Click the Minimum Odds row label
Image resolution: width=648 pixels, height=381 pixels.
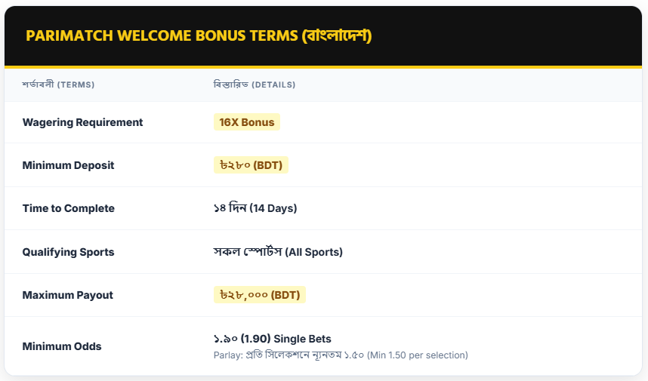(62, 346)
